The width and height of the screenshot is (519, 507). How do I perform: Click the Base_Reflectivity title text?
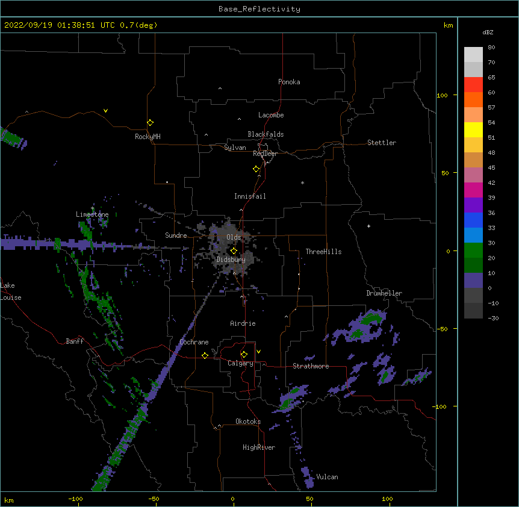[259, 9]
